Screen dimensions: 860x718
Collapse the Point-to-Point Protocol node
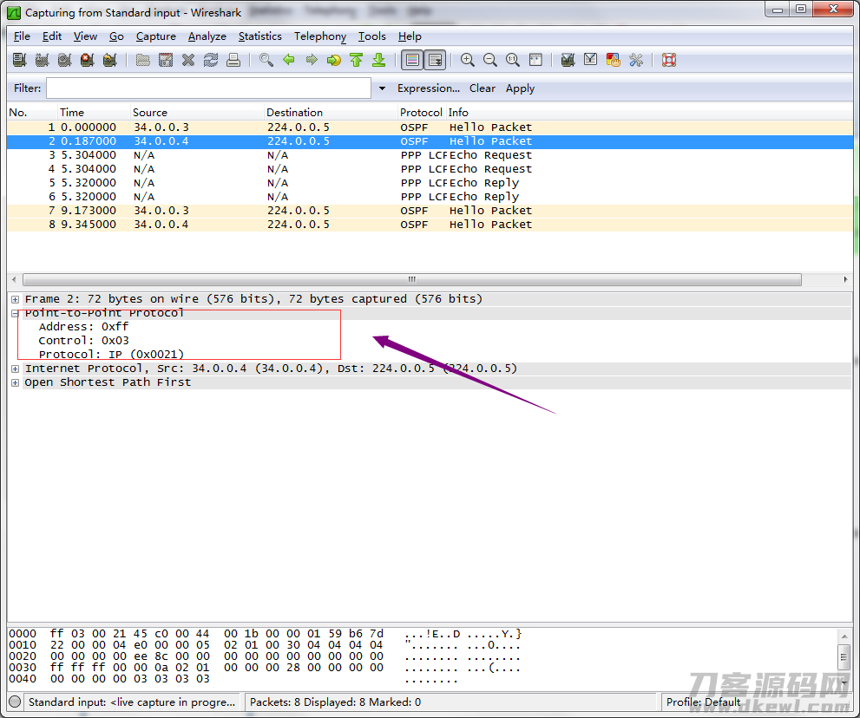click(x=16, y=314)
